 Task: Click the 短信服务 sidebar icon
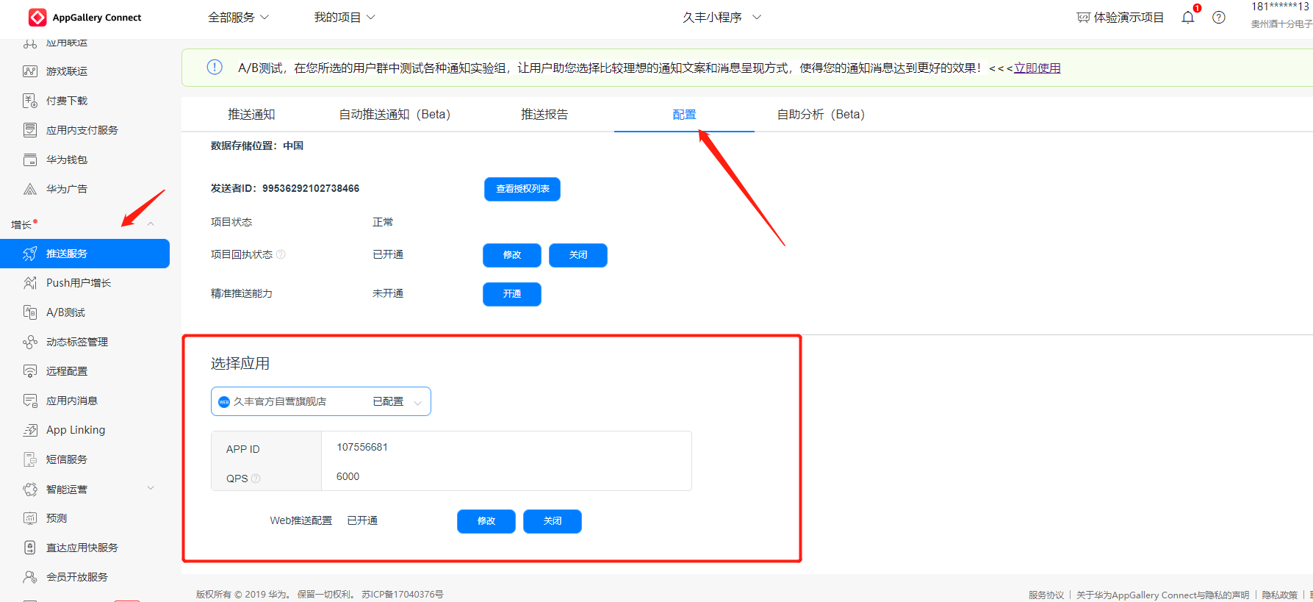(30, 459)
